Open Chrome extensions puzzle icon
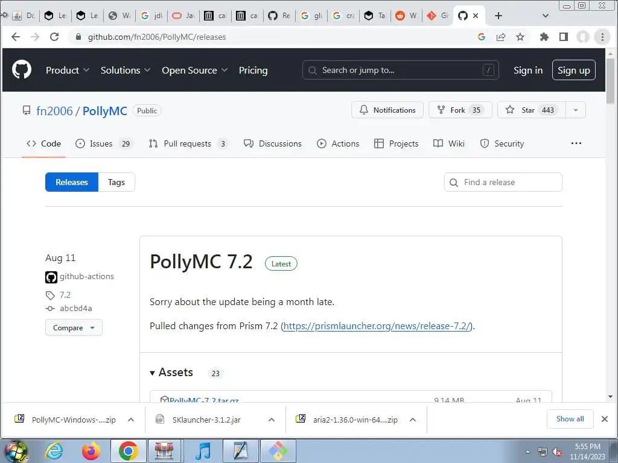This screenshot has width=618, height=463. point(544,37)
